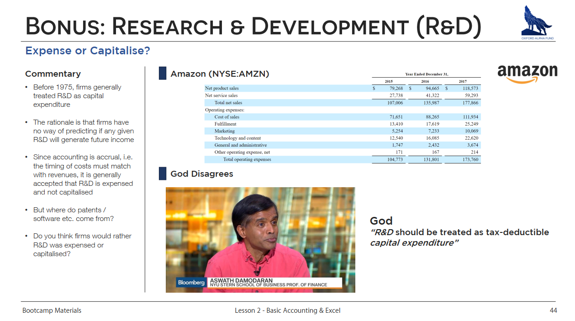The image size is (575, 321).
Task: Click the 'Total net sales' row label
Action: [228, 103]
